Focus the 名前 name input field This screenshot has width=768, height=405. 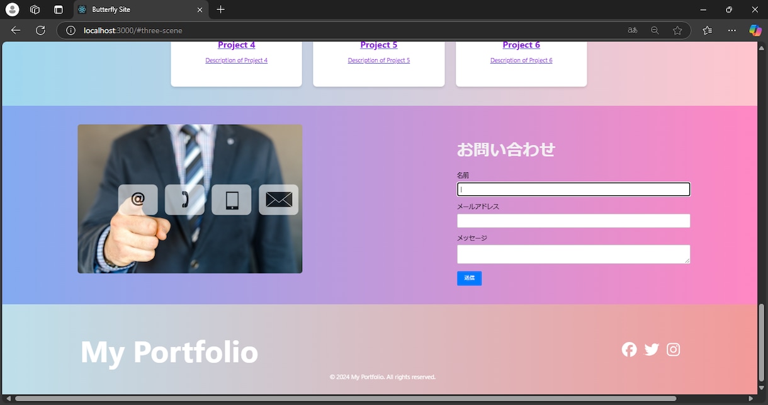573,189
